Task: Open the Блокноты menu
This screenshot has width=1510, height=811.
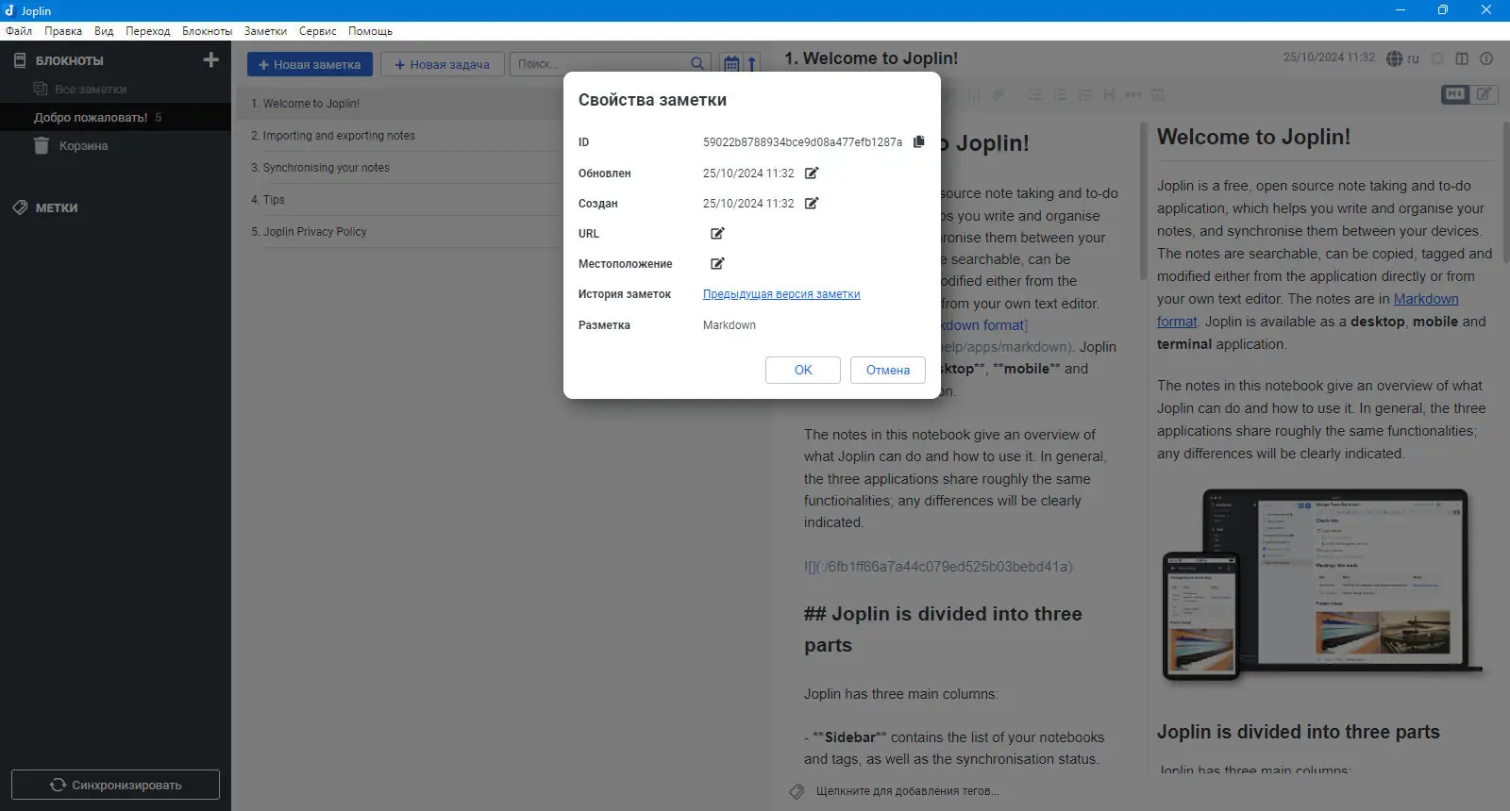Action: 207,31
